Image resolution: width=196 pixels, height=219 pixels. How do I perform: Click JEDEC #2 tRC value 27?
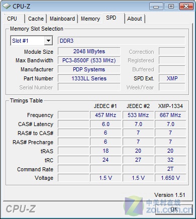click(x=138, y=160)
